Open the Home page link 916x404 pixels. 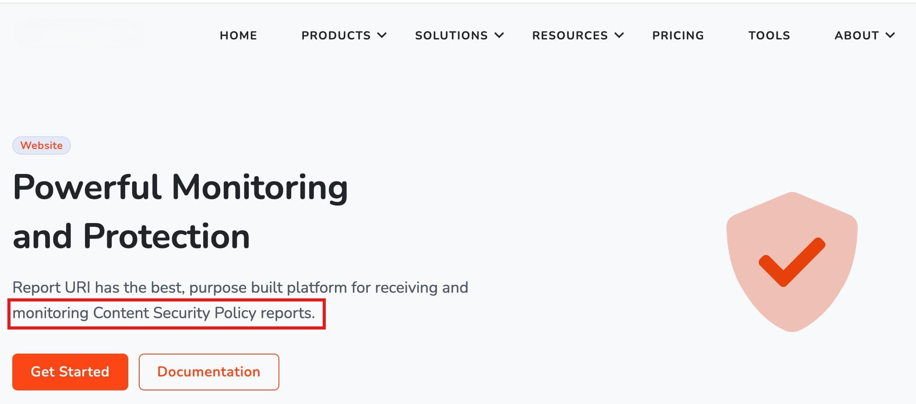click(x=238, y=35)
